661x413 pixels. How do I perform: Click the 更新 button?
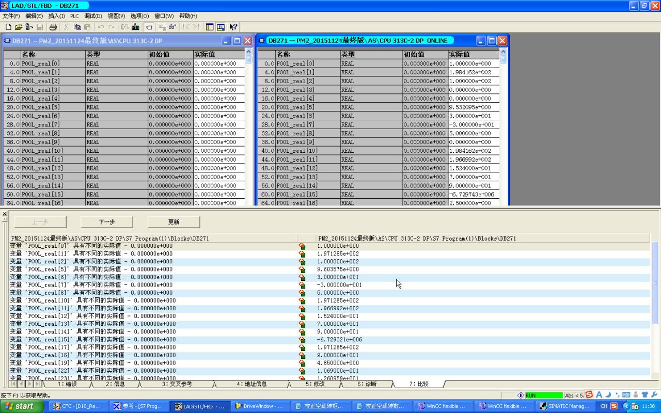coord(174,222)
